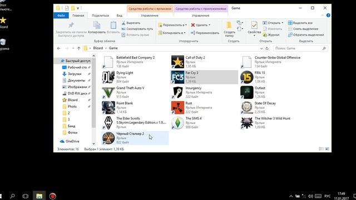This screenshot has width=356, height=200.
Task: Click the navigation pane scrollbar down arrow
Action: point(93,143)
